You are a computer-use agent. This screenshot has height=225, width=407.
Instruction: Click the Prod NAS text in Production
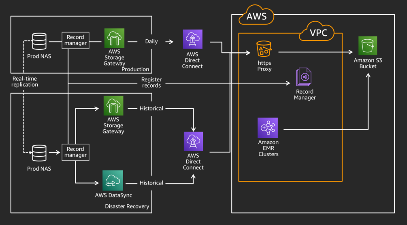pos(39,56)
